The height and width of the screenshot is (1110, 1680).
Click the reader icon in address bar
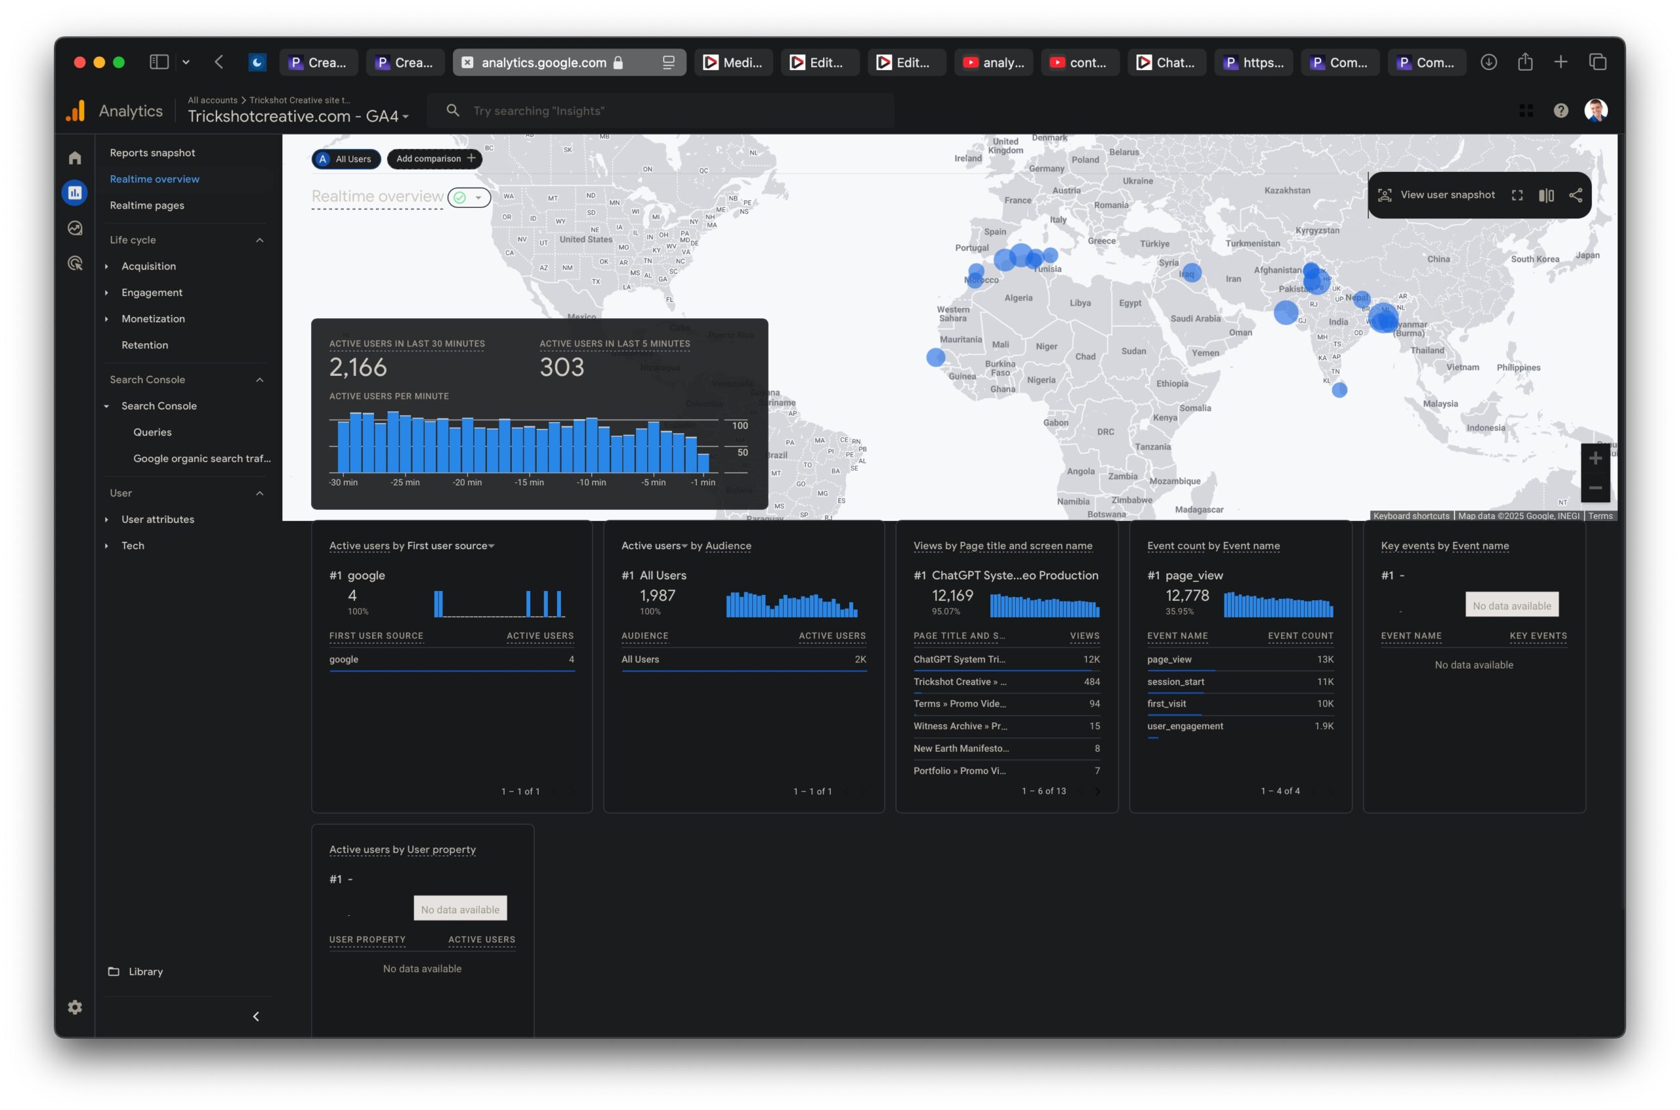tap(668, 62)
